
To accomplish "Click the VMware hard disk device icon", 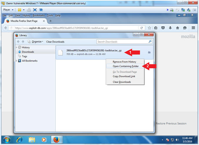I will click(172, 10).
